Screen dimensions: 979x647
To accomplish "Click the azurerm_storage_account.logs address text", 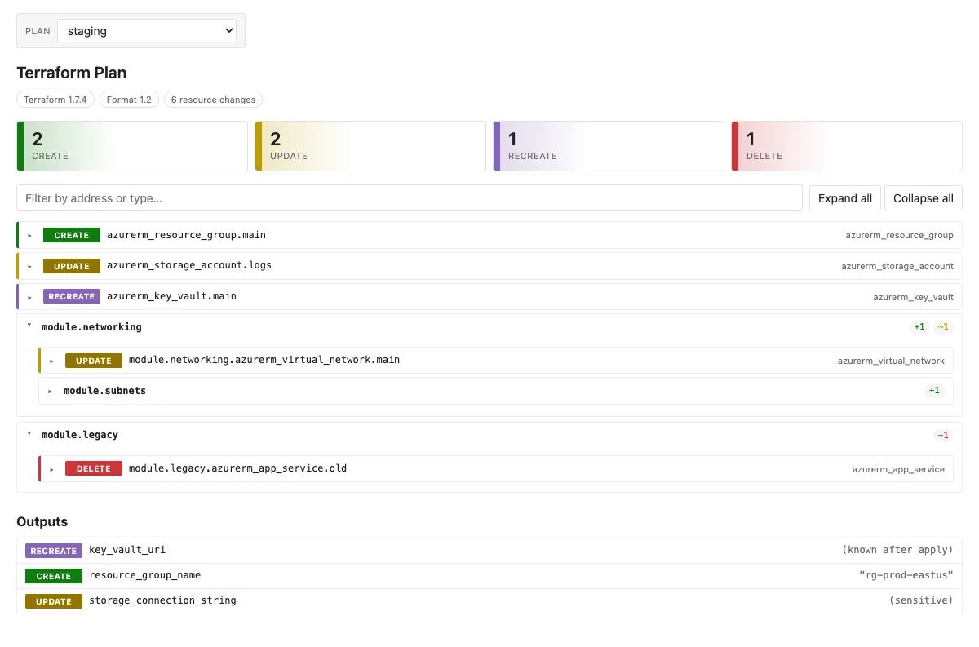I will 189,265.
